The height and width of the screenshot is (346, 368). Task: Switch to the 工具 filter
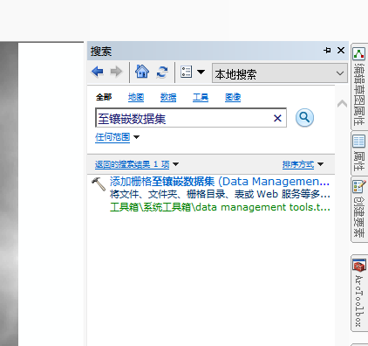(x=201, y=97)
